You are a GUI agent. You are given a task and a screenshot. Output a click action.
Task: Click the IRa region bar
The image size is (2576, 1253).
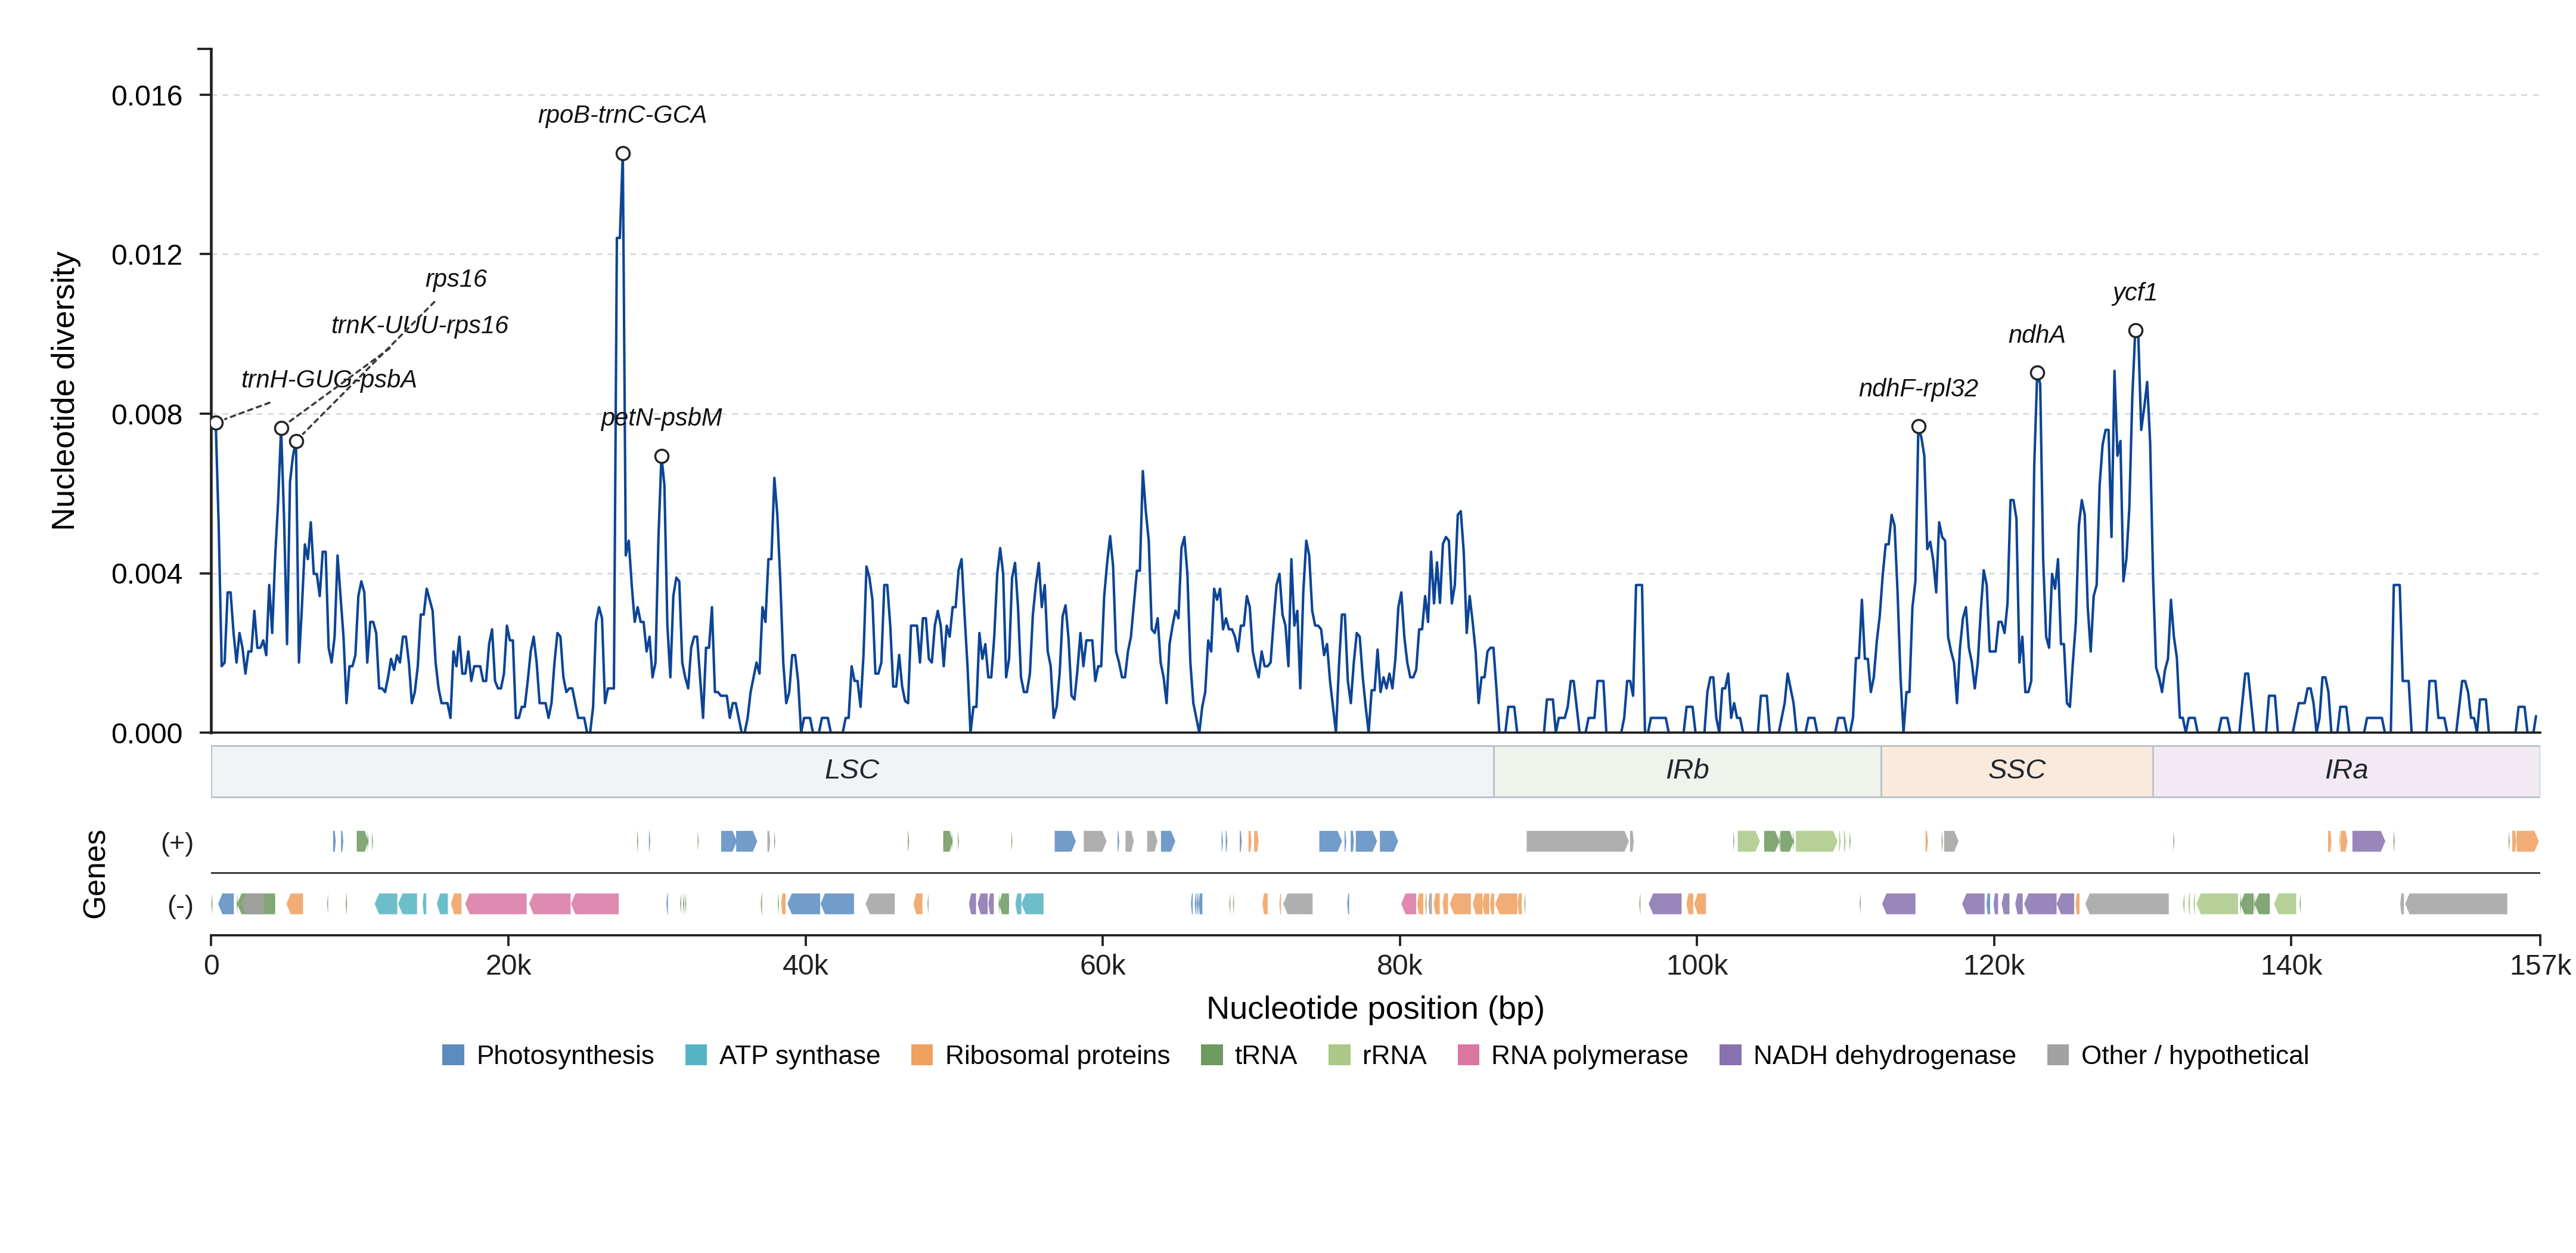pyautogui.click(x=2346, y=771)
